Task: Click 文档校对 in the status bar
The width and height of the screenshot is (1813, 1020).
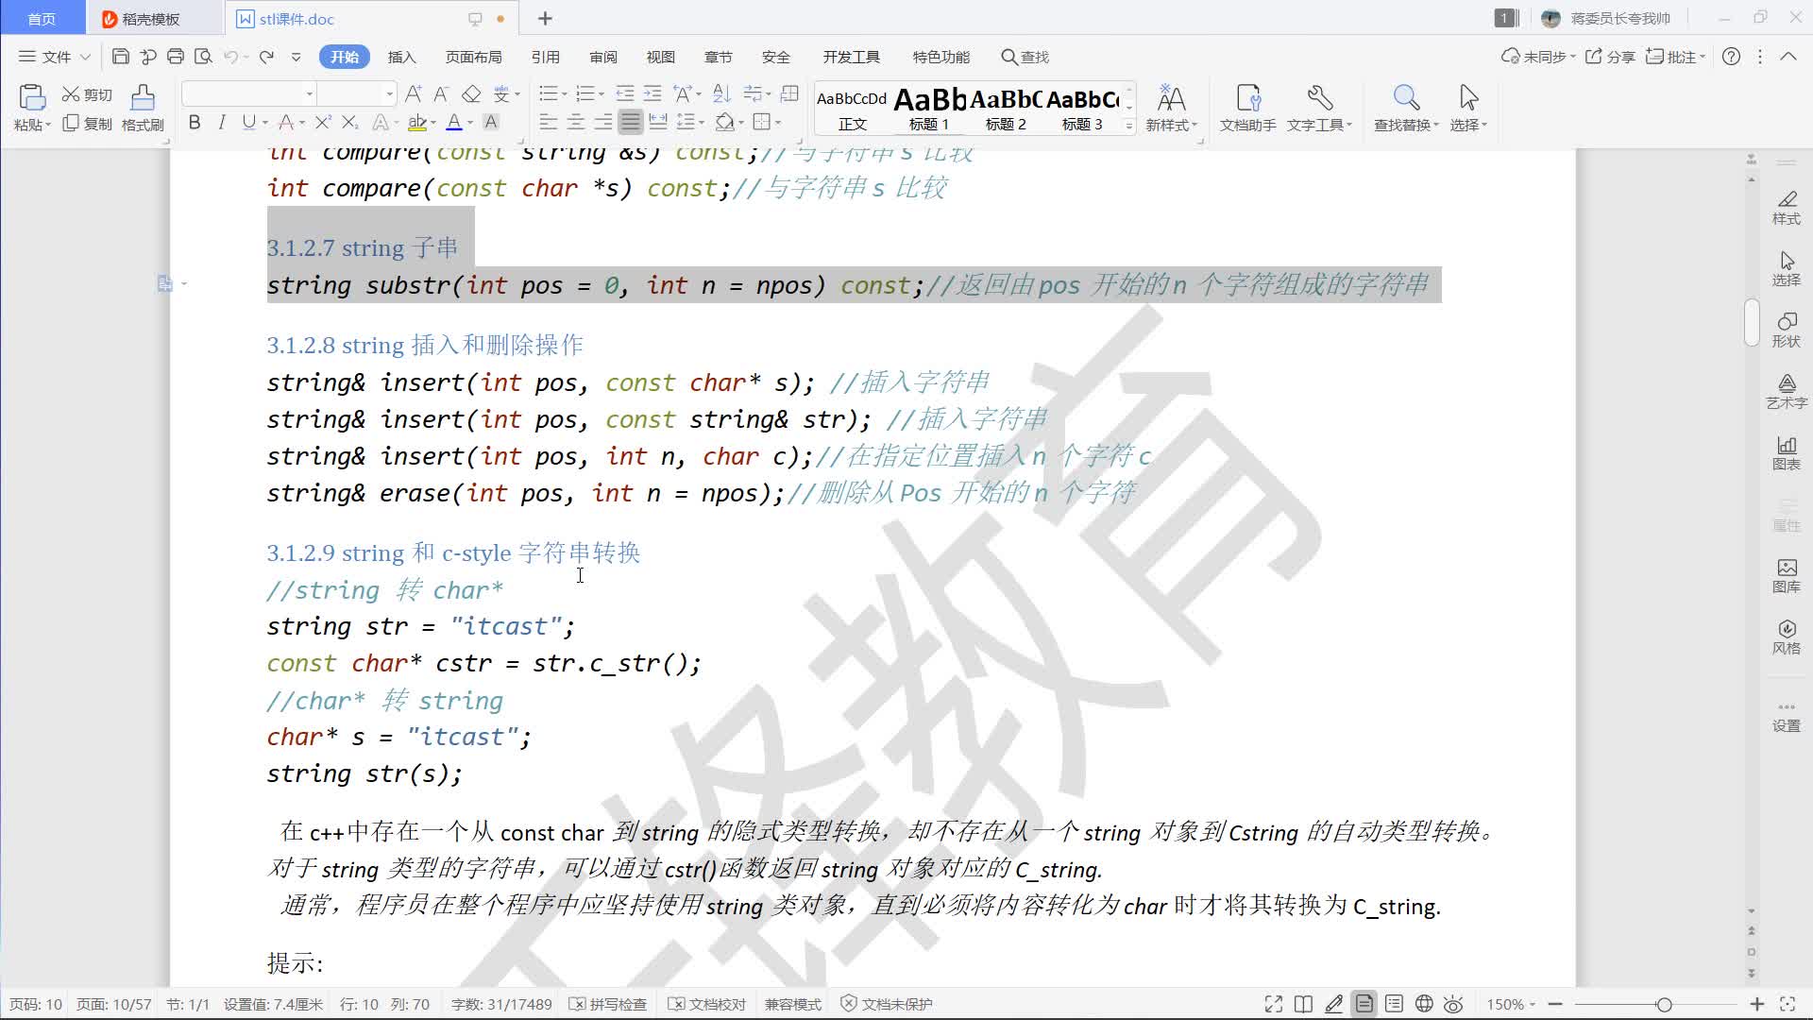Action: pyautogui.click(x=707, y=1004)
